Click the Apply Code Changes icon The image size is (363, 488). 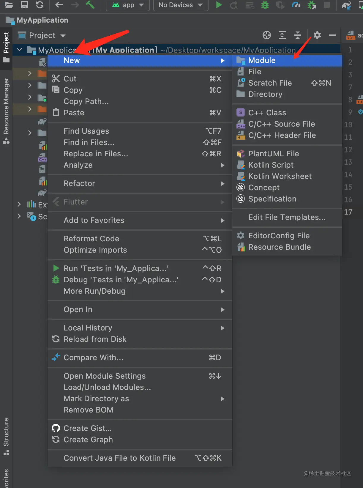tap(250, 5)
